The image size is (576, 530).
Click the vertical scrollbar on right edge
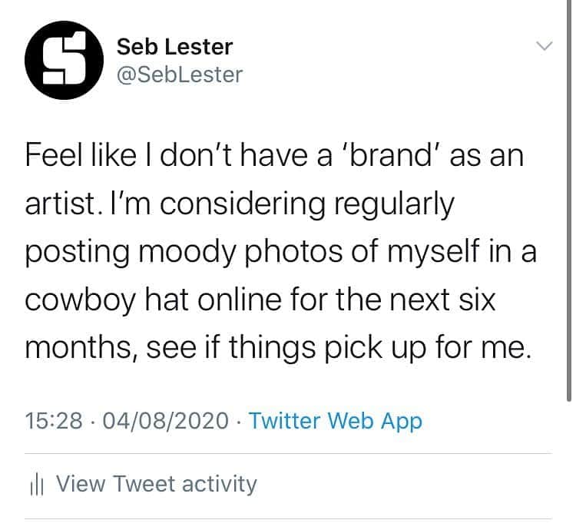click(x=568, y=200)
